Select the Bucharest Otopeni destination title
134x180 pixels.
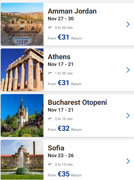[x=77, y=103]
